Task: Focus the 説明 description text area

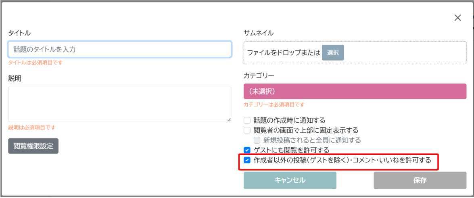Action: [120, 104]
